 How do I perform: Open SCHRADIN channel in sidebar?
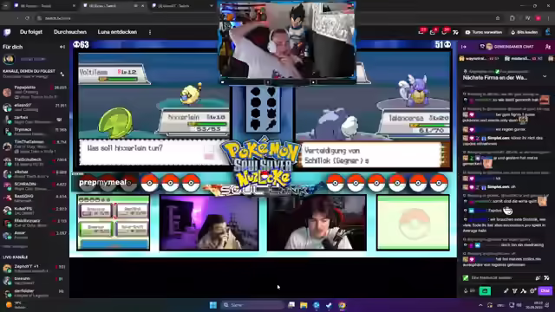[35, 186]
